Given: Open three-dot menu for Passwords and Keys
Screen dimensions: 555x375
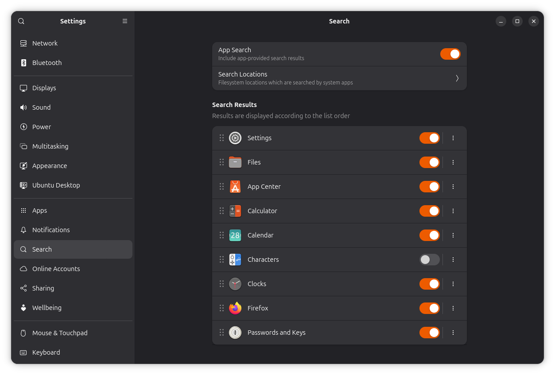Looking at the screenshot, I should (x=453, y=333).
